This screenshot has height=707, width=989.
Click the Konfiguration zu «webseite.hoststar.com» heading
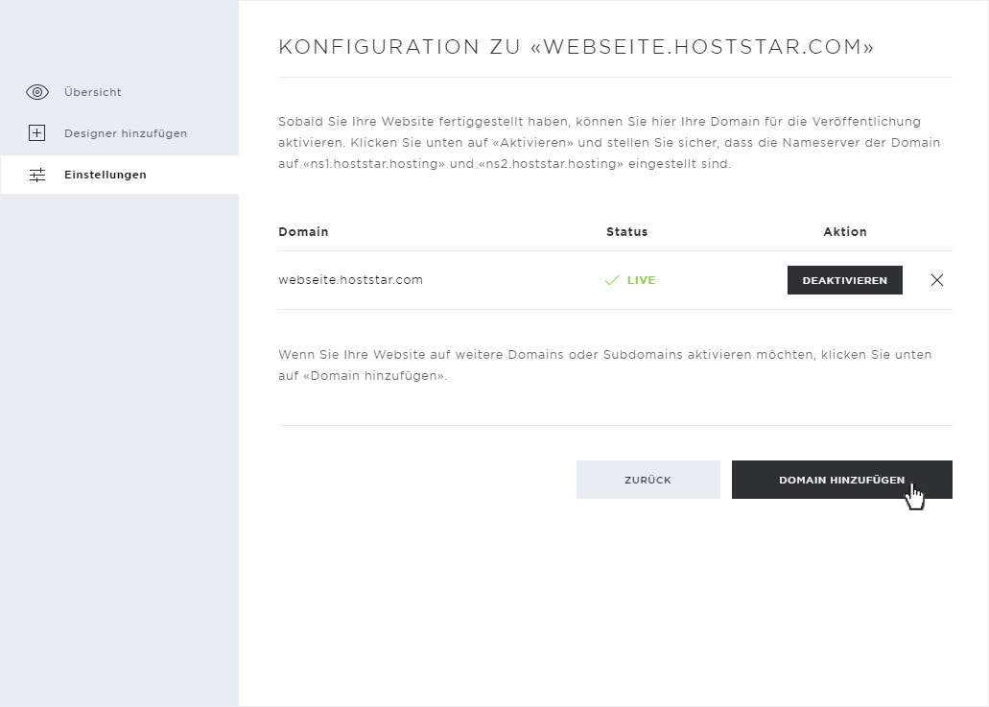click(x=576, y=47)
